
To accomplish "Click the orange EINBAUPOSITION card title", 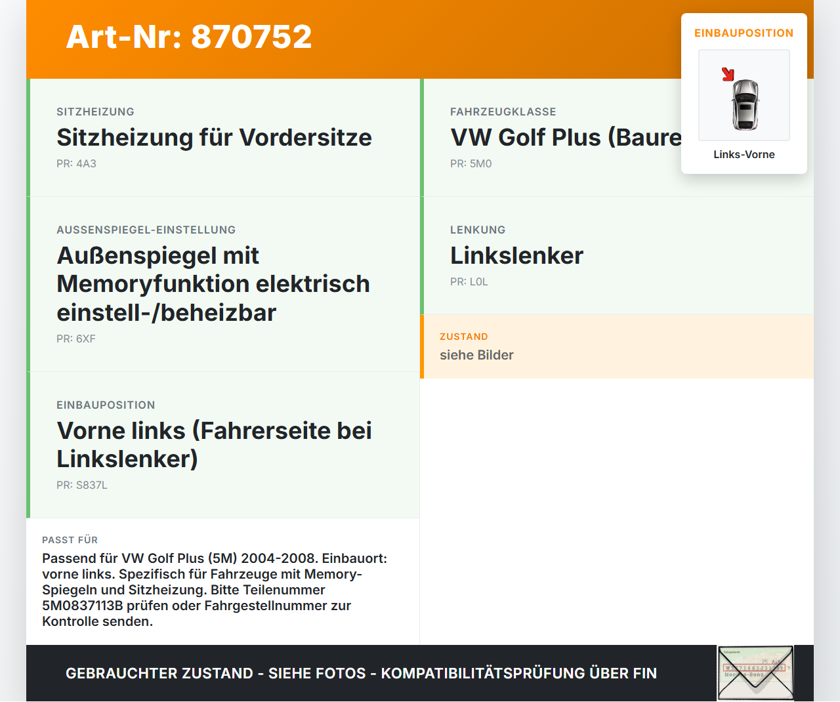I will (x=744, y=33).
